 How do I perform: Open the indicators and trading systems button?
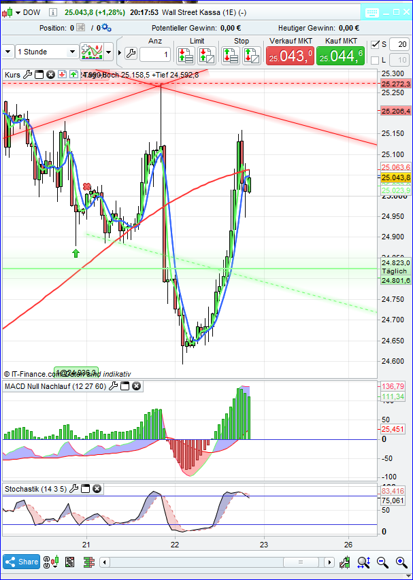point(92,52)
